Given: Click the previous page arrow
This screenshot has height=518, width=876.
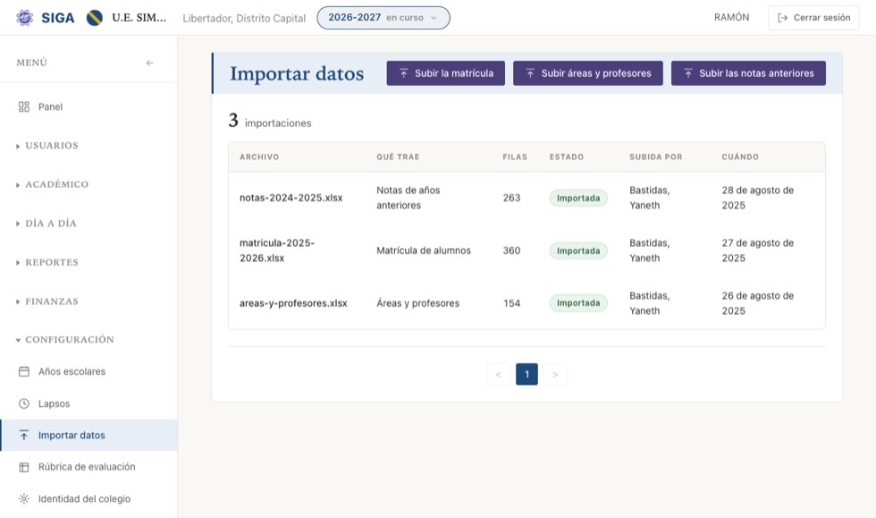Looking at the screenshot, I should click(499, 374).
